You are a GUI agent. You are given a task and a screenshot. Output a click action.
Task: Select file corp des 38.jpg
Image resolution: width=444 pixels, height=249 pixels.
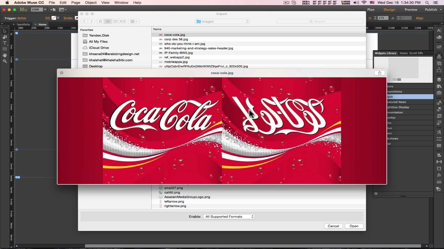point(176,39)
